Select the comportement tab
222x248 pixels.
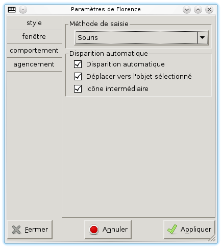[x=34, y=51]
